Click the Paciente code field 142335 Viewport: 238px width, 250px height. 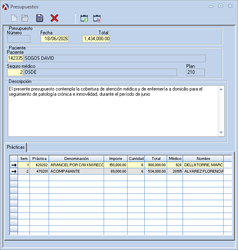[x=15, y=58]
